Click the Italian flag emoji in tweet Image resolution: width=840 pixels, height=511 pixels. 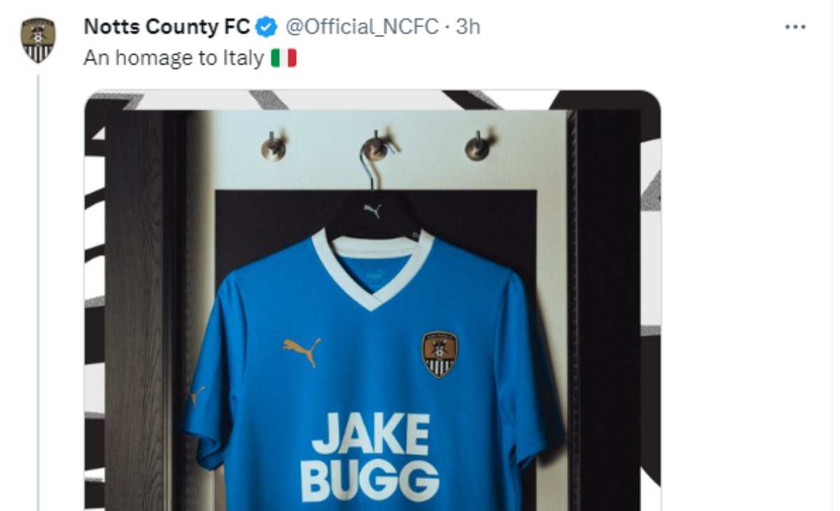point(283,58)
